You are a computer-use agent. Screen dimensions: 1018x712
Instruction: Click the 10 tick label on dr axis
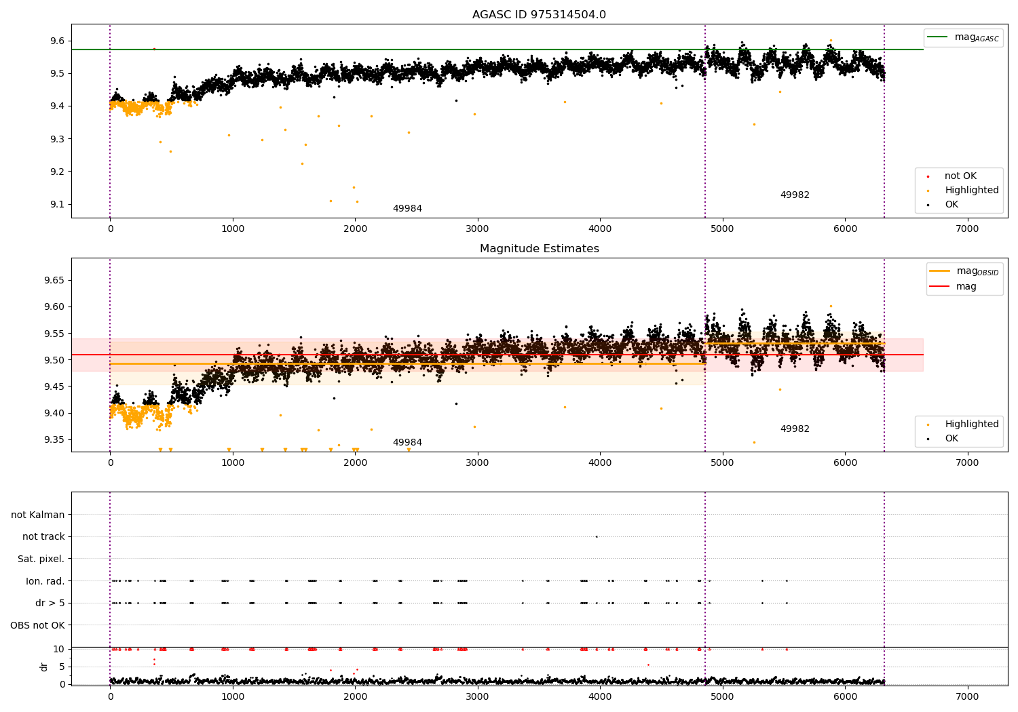[59, 649]
